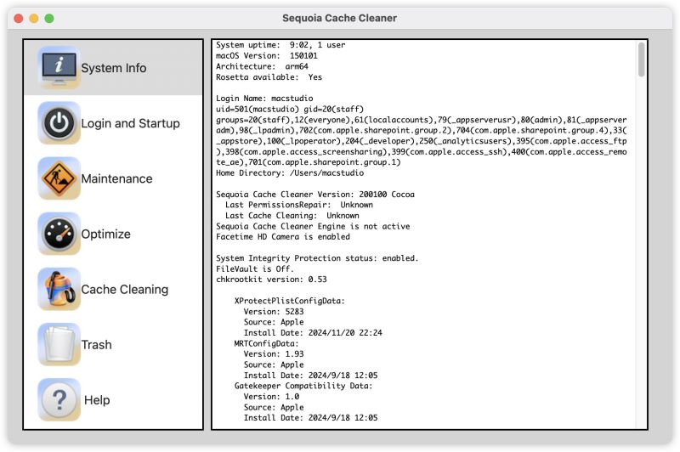Screen dimensions: 680x452
Task: Click the vertical scrollbar thumb in the info pane
Action: (641, 59)
